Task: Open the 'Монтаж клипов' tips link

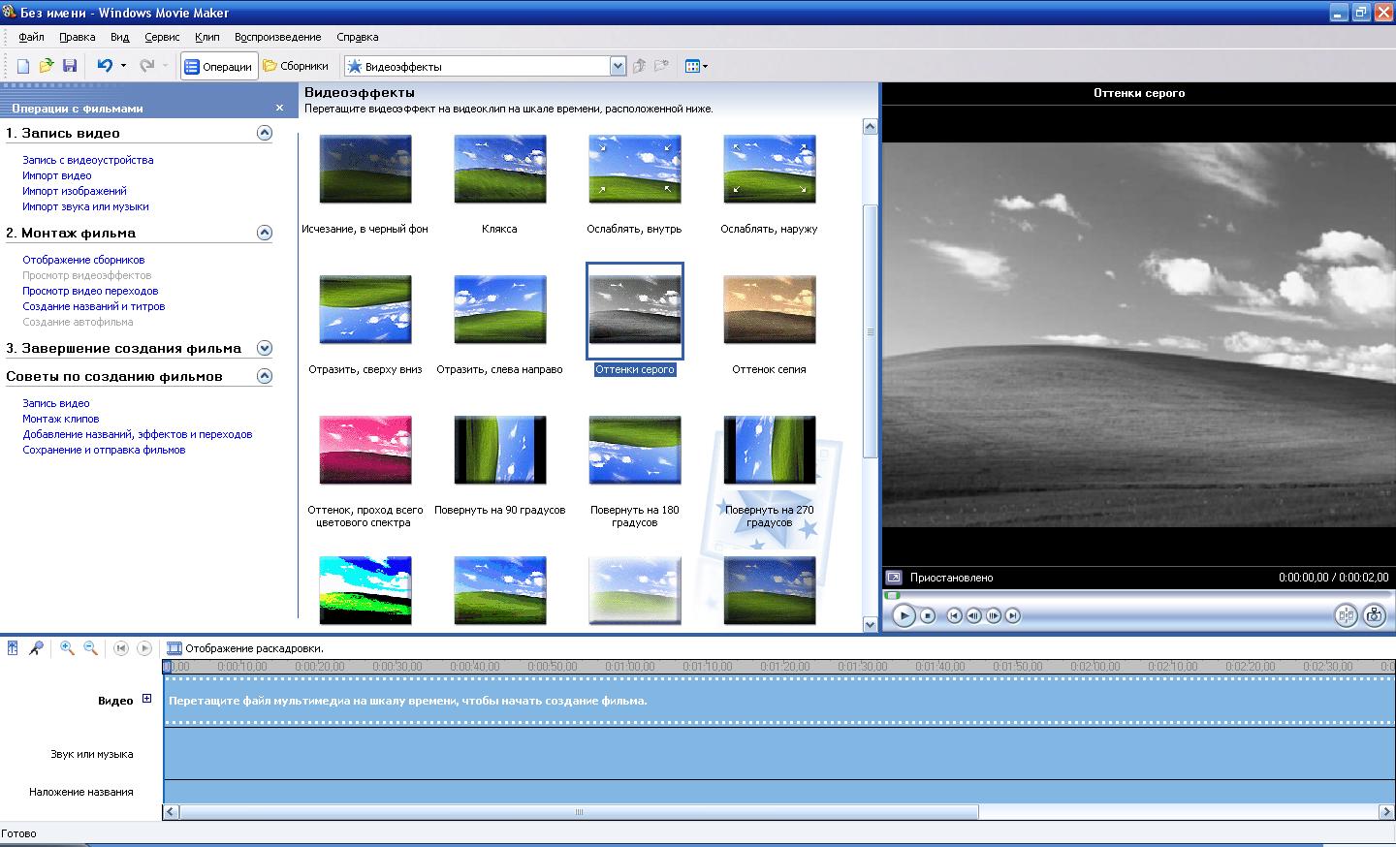Action: (61, 419)
